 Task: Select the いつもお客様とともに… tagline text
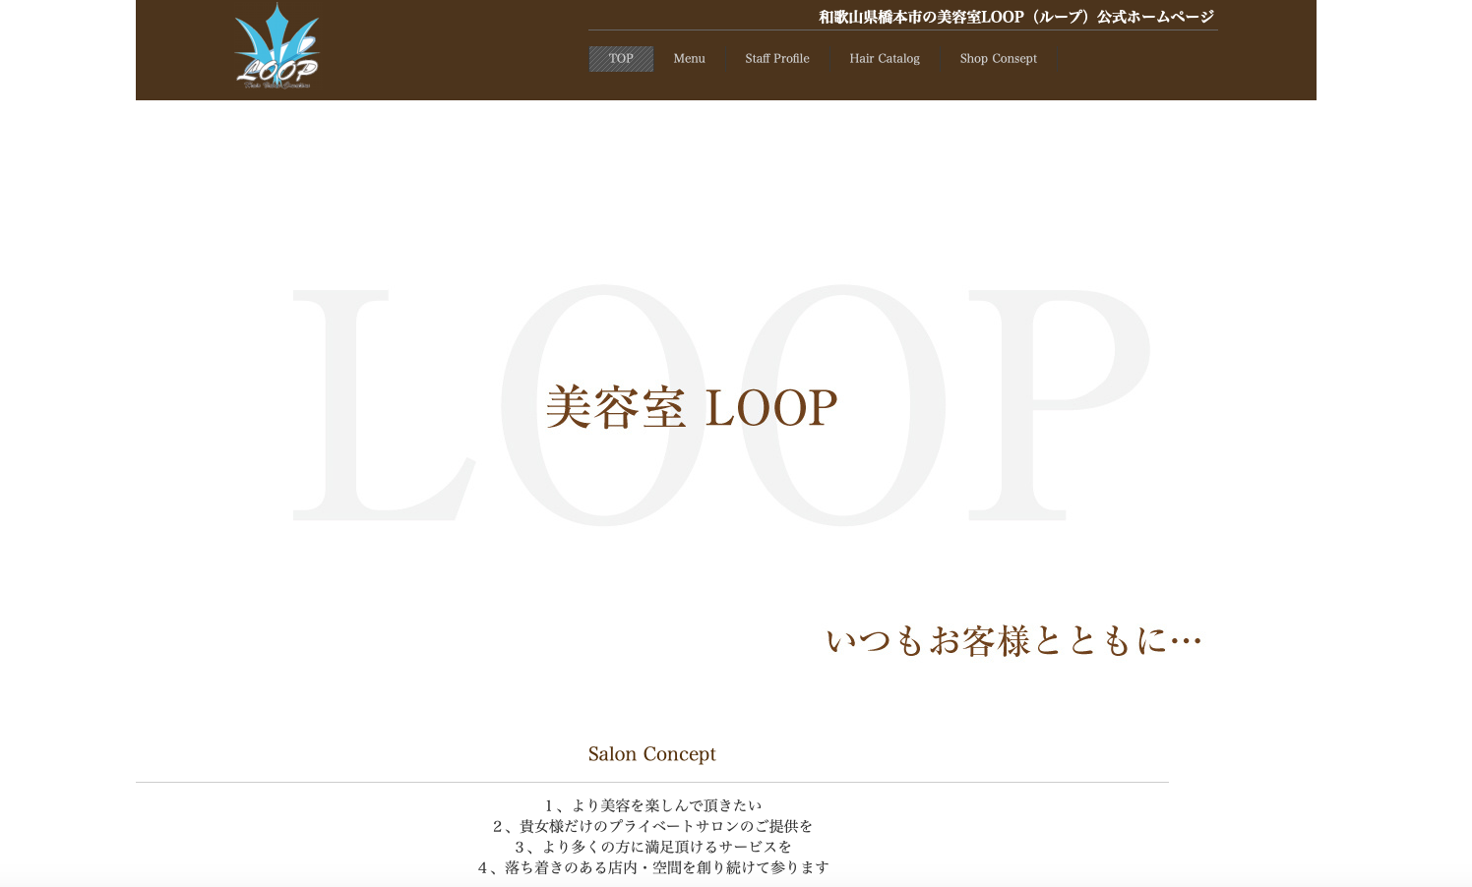tap(1013, 641)
